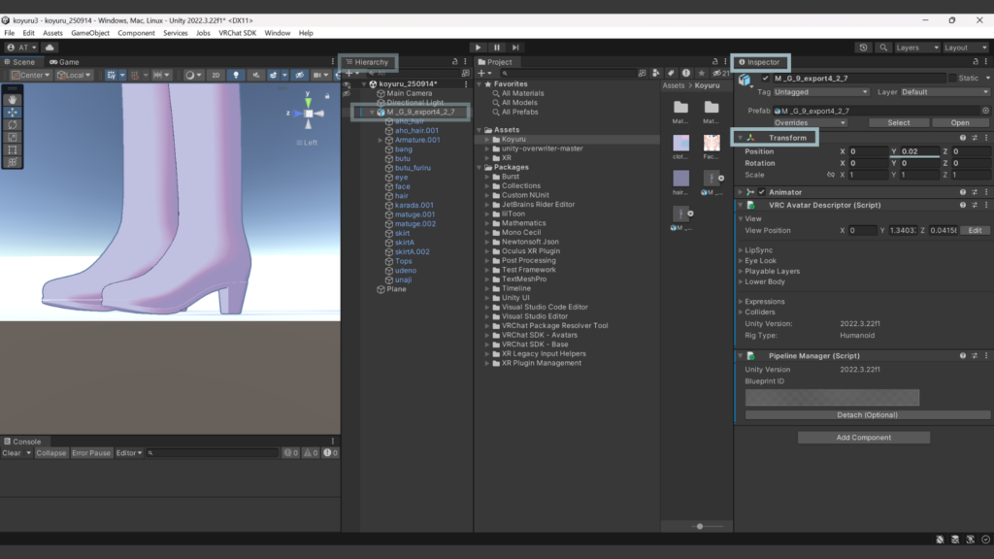Adjust the Project thumbnail size slider

[x=700, y=526]
